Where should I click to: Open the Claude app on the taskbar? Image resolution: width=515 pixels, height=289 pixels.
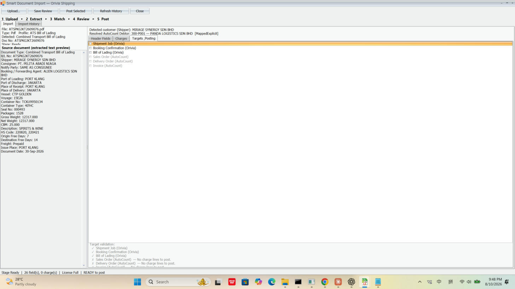(x=338, y=282)
